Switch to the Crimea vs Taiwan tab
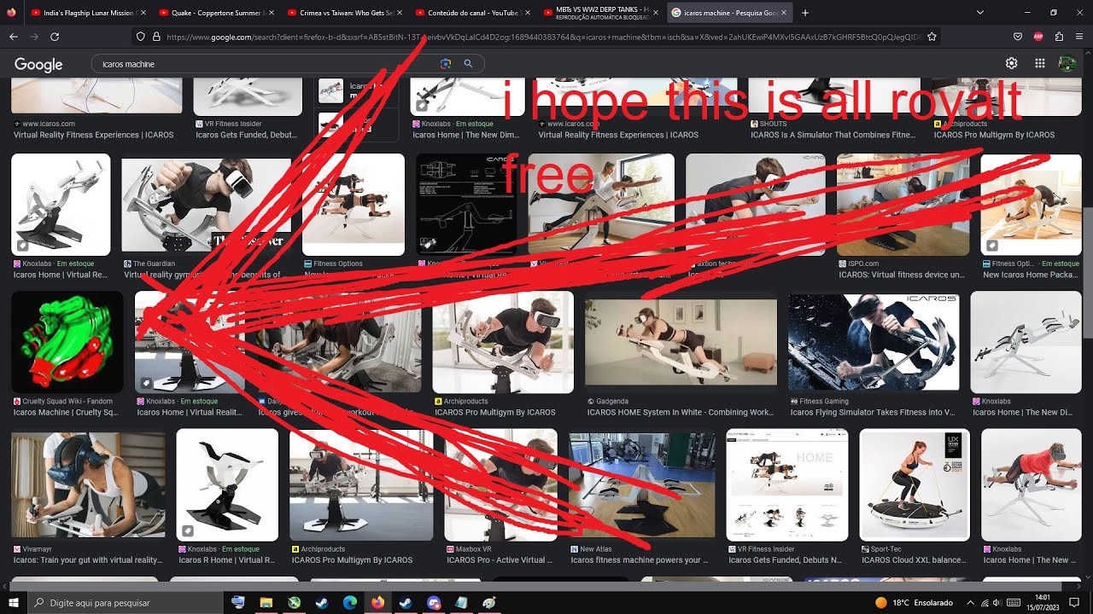This screenshot has height=614, width=1093. (x=343, y=13)
